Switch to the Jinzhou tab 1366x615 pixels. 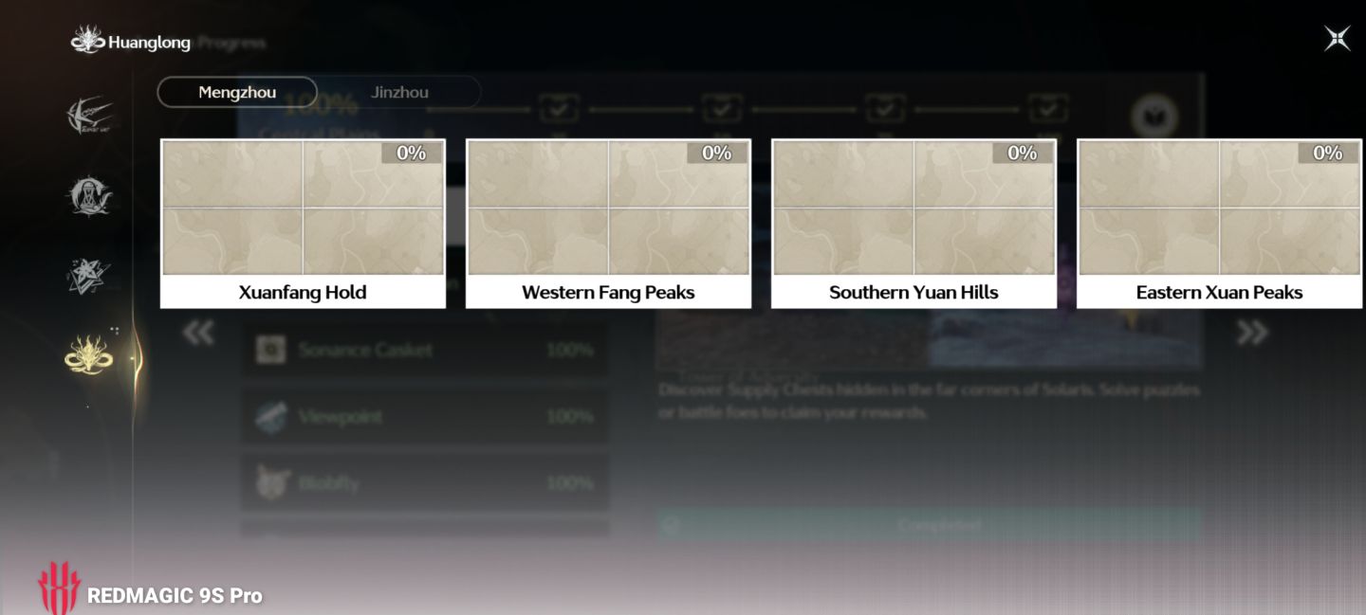click(x=399, y=92)
